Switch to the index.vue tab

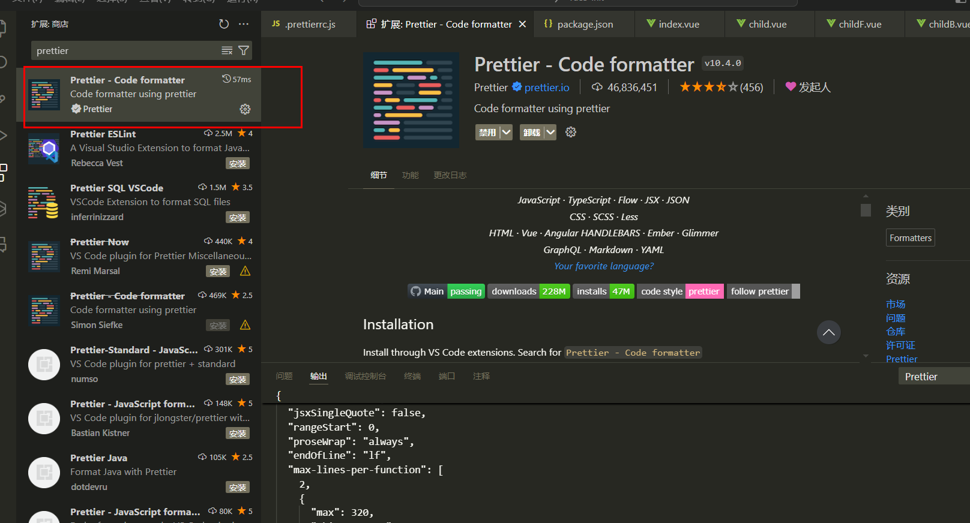pos(679,24)
